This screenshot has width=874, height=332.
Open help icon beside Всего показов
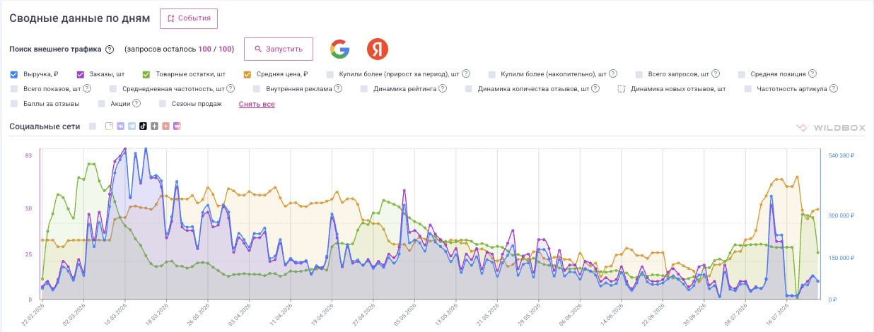87,89
